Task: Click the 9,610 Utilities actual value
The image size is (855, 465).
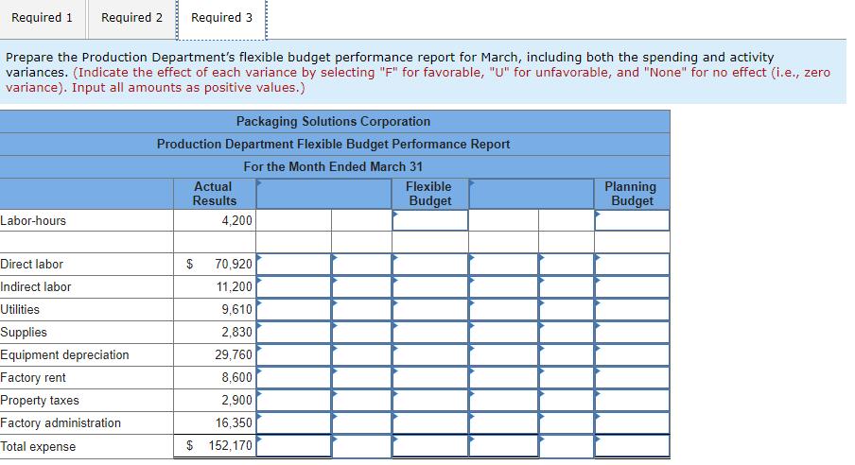Action: pyautogui.click(x=236, y=310)
